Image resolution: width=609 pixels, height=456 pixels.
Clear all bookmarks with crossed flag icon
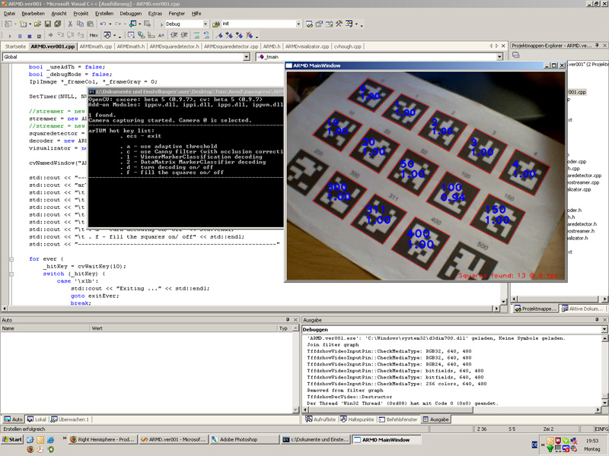point(250,35)
